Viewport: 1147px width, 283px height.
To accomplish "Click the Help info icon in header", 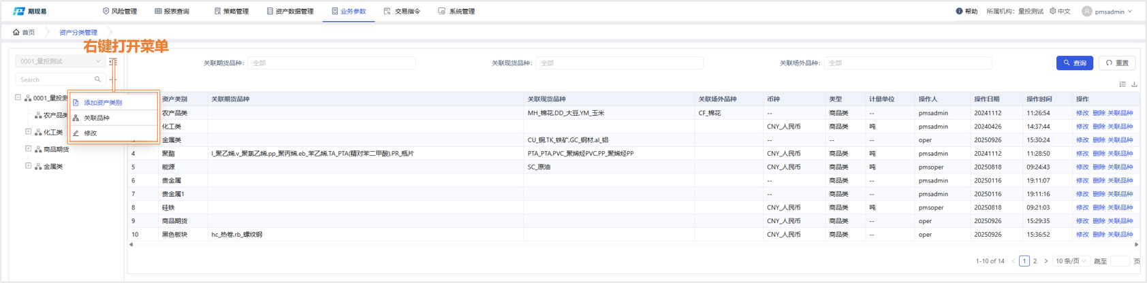I will click(x=959, y=12).
